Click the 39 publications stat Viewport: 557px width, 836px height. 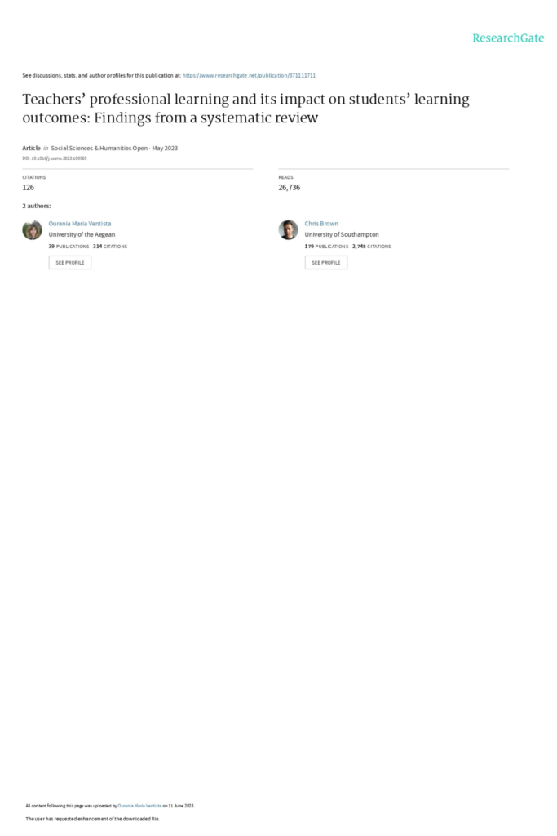click(x=69, y=247)
